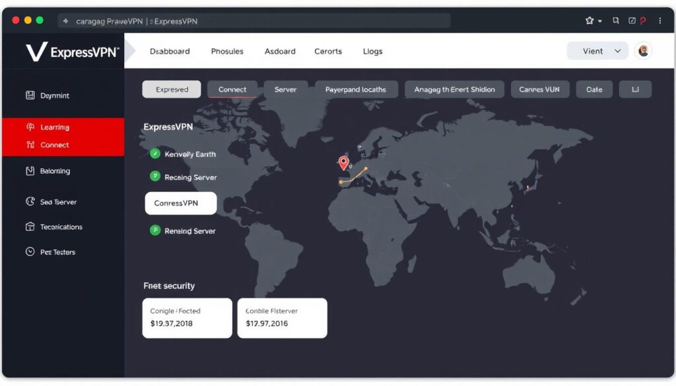Open the Asdoard menu
The width and height of the screenshot is (676, 386).
(280, 51)
